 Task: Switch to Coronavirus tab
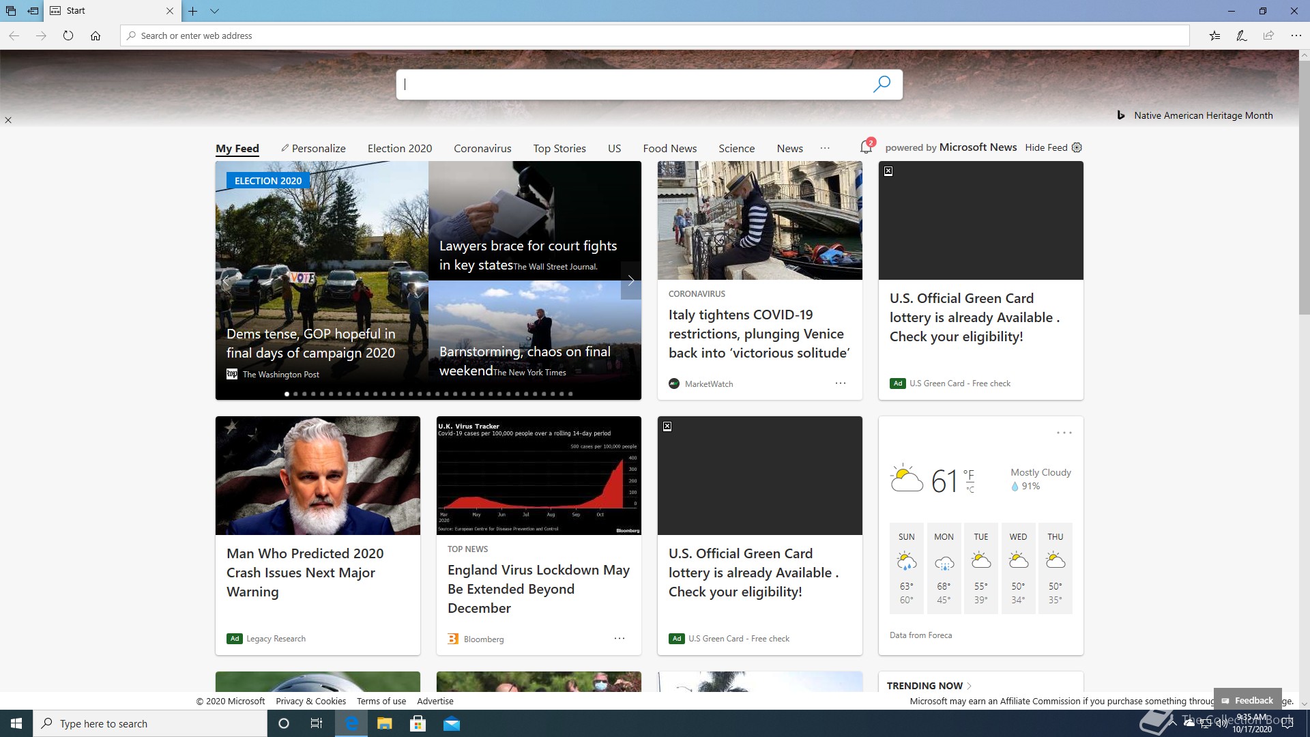click(482, 149)
